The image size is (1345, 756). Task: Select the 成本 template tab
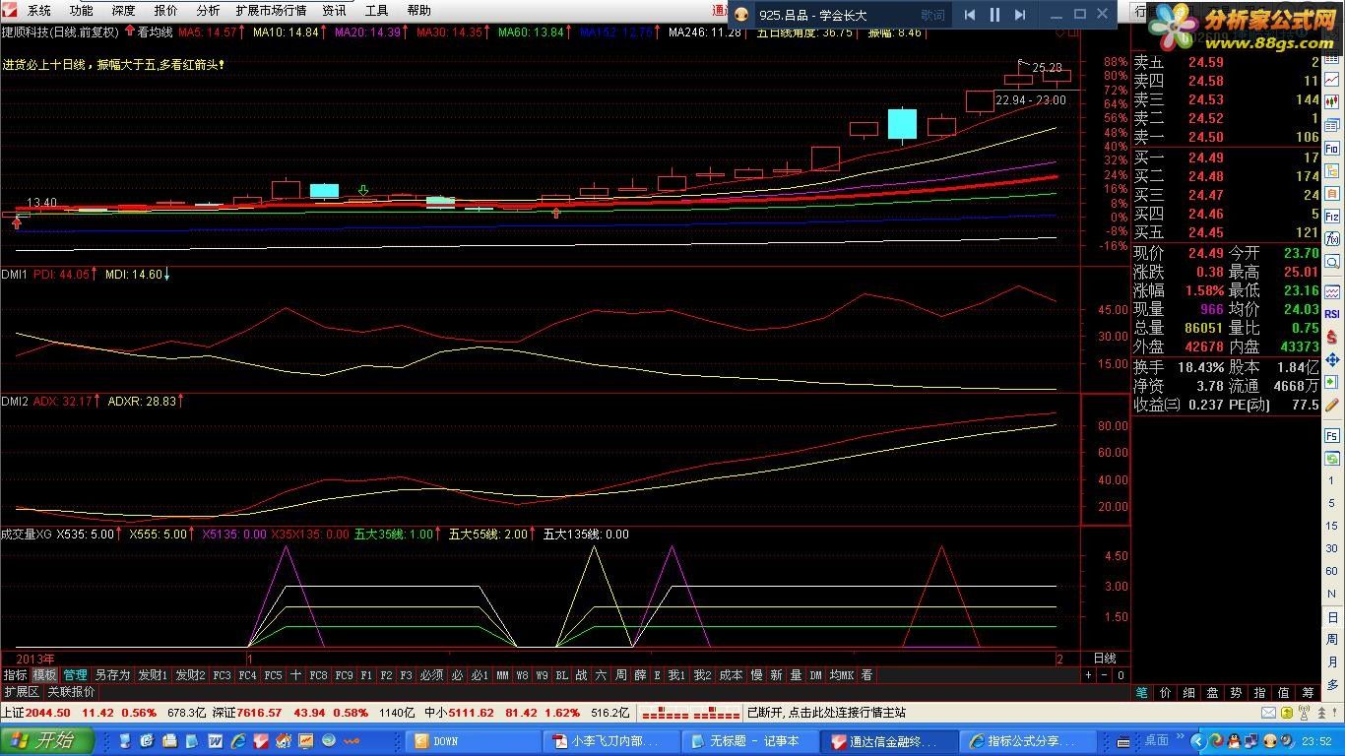(x=731, y=675)
